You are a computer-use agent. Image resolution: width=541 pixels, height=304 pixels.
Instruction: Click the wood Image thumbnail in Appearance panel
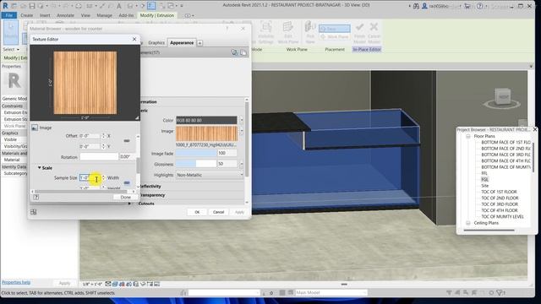[206, 133]
